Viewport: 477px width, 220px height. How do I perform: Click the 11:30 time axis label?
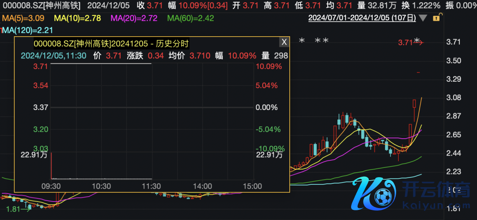pyautogui.click(x=151, y=186)
